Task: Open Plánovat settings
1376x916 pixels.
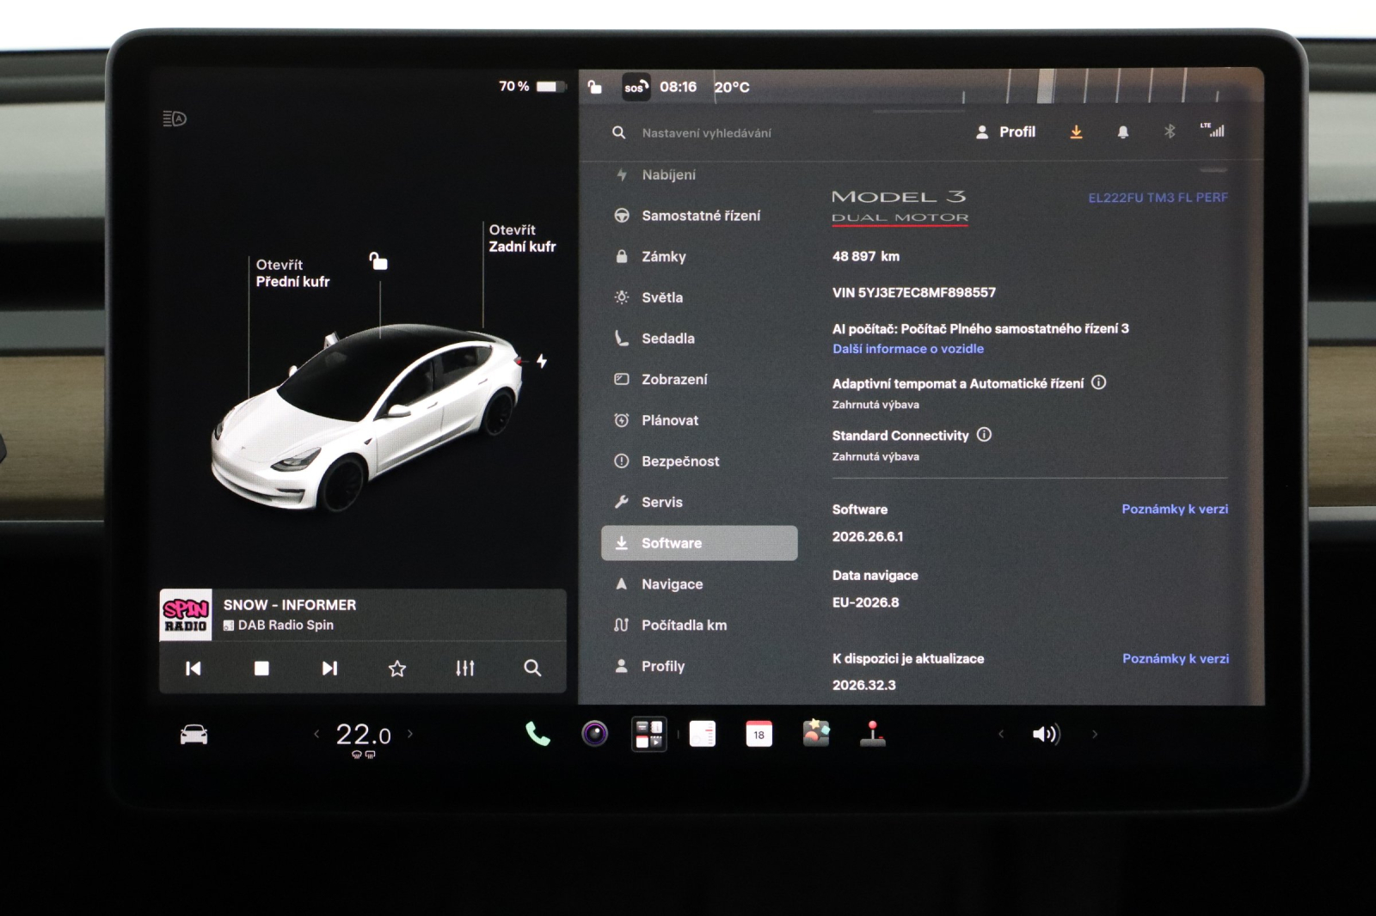Action: [x=699, y=420]
